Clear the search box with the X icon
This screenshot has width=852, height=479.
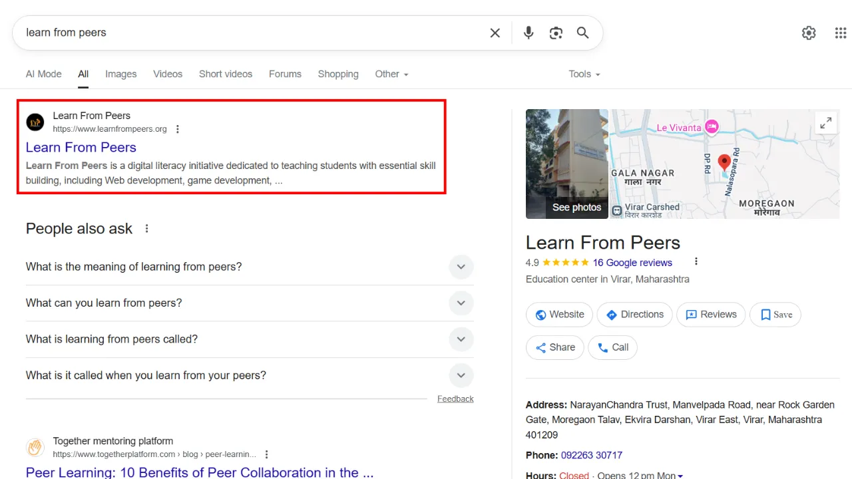(495, 33)
